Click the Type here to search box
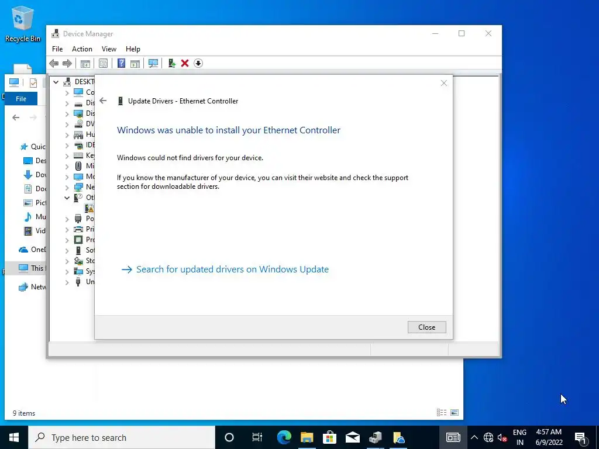Viewport: 599px width, 449px height. click(x=122, y=437)
